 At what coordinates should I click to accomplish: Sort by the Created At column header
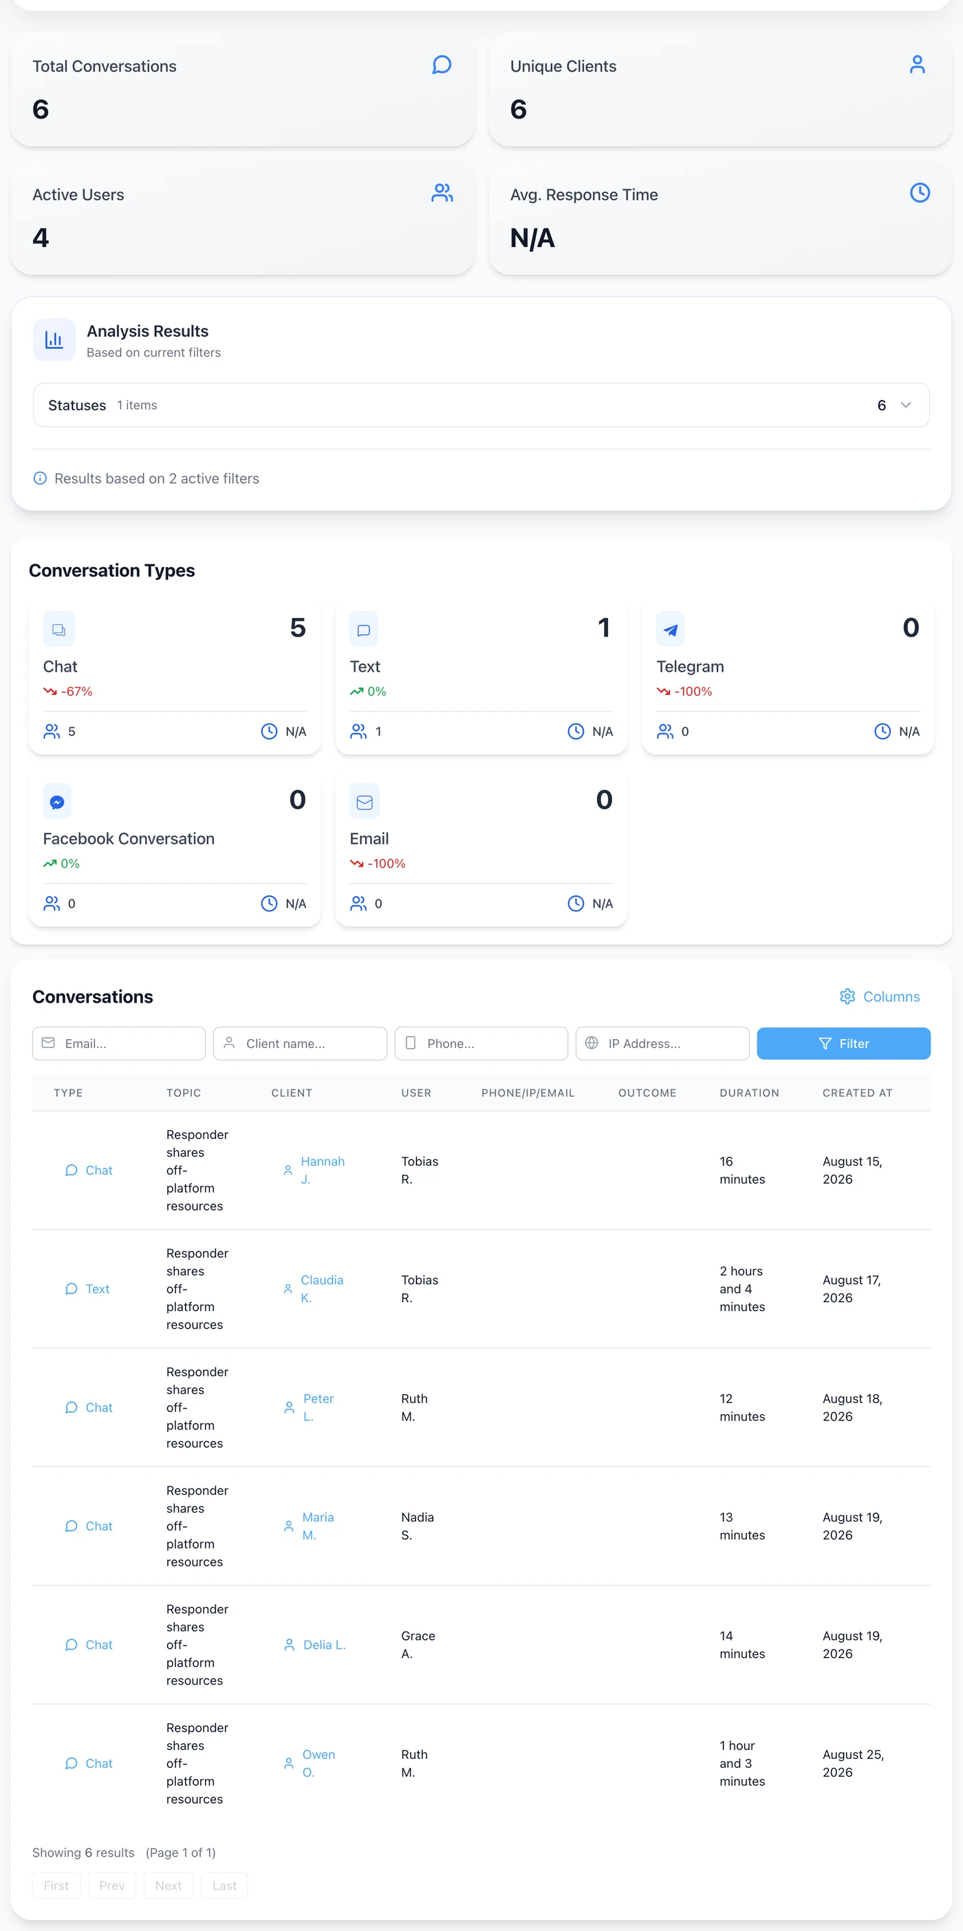[x=857, y=1093]
